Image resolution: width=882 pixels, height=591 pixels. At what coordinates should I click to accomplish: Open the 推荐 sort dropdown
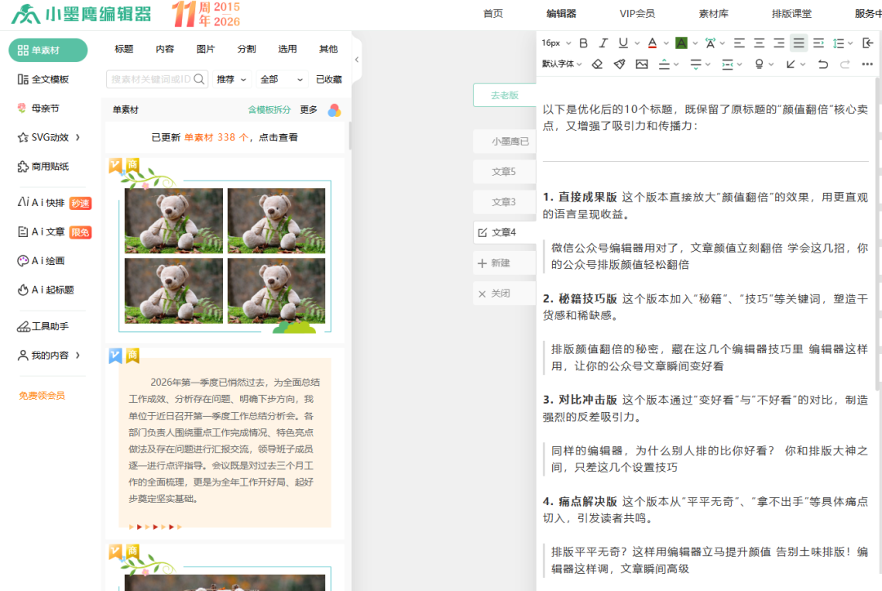[232, 79]
